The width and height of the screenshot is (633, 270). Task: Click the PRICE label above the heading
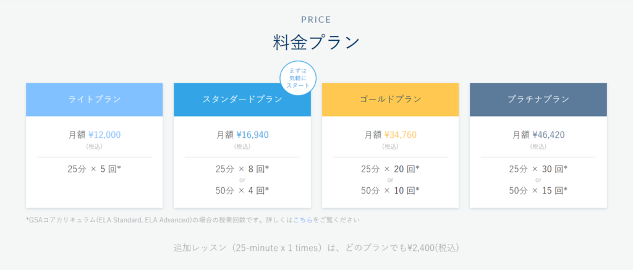(x=316, y=19)
